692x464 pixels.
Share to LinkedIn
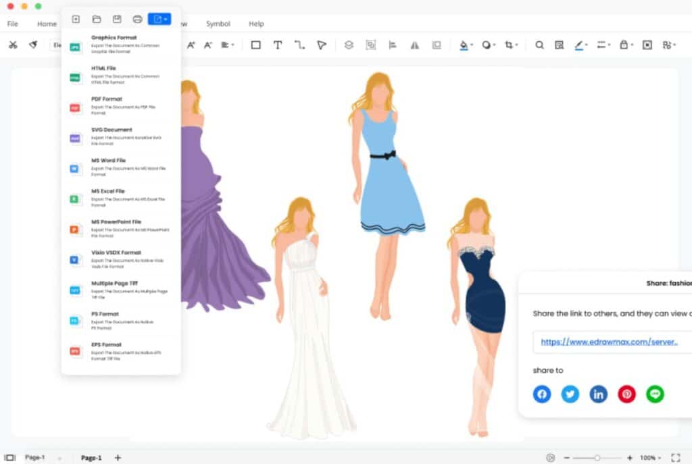(x=599, y=394)
